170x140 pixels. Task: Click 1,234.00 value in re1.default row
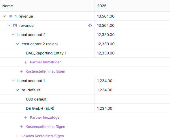click(x=105, y=90)
